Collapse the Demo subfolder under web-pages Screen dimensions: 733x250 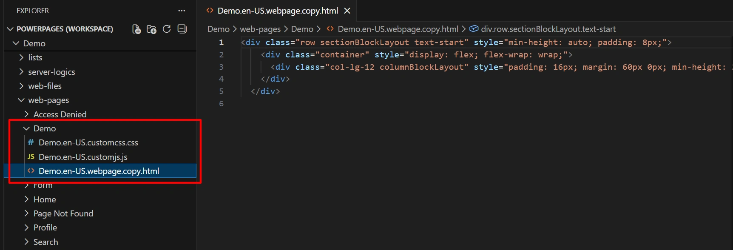(26, 128)
